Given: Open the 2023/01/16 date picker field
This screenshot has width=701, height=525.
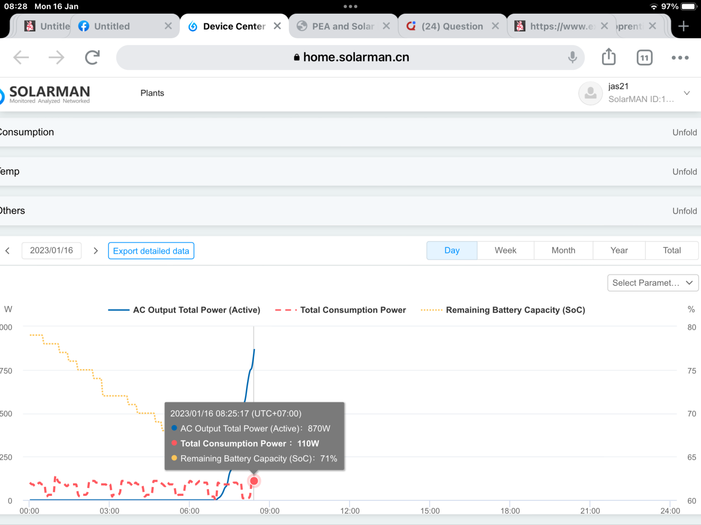Looking at the screenshot, I should [x=52, y=251].
